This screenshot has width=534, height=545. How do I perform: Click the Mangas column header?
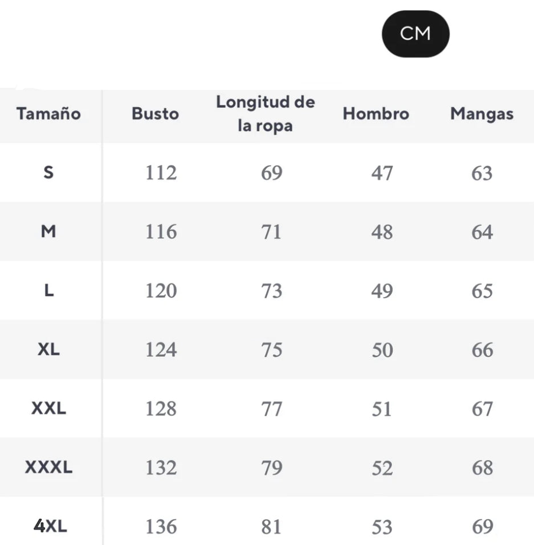click(x=482, y=113)
